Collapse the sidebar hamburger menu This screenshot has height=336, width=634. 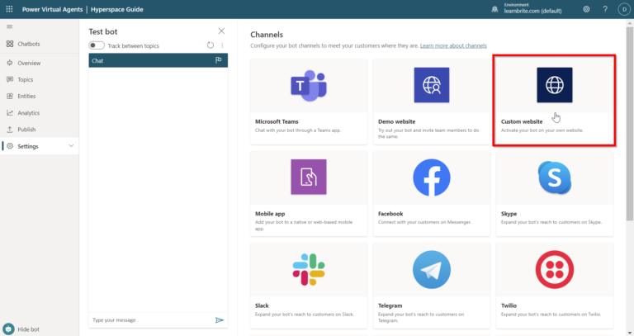(10, 26)
